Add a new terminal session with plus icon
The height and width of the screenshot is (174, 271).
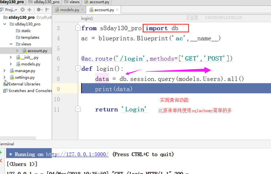pyautogui.click(x=1, y=152)
